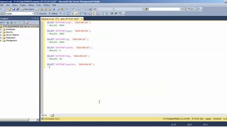Expand the Security folder
Image resolution: width=227 pixels, height=127 pixels.
(1, 32)
